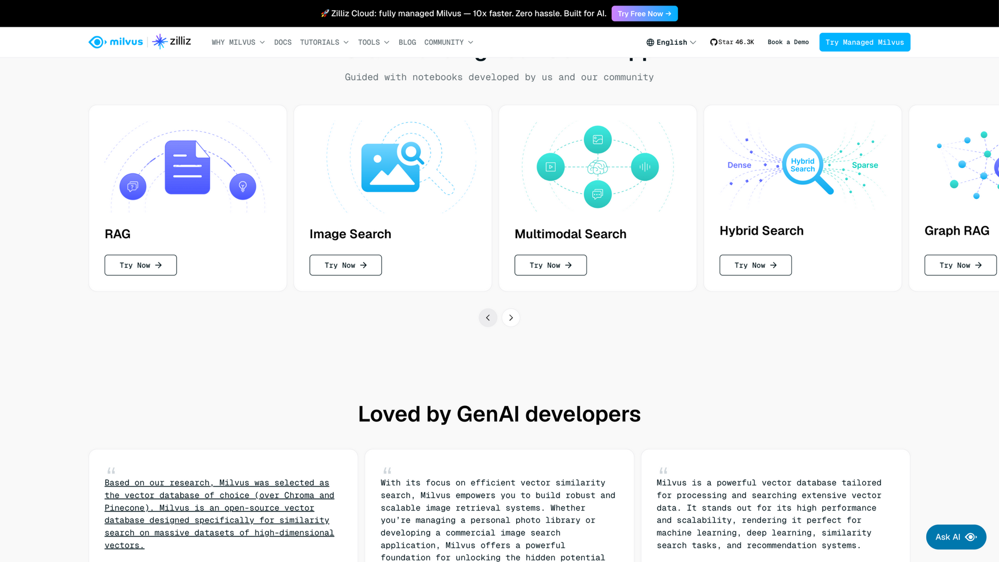Viewport: 999px width, 562px height.
Task: Open the Multimodal Search card illustration
Action: pos(598,167)
